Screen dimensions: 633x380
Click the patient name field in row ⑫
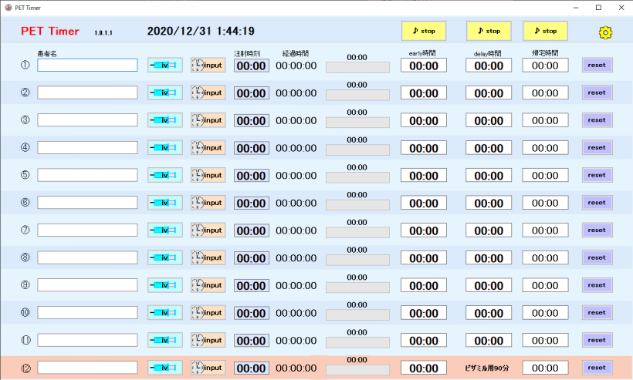[87, 368]
